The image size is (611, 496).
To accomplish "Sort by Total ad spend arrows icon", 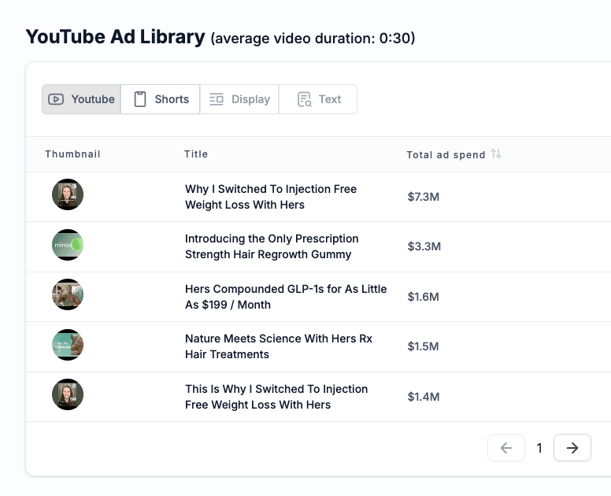I will tap(496, 154).
